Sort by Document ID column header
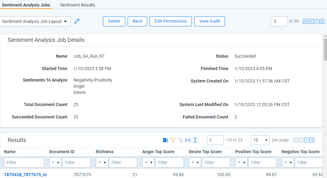 point(62,152)
